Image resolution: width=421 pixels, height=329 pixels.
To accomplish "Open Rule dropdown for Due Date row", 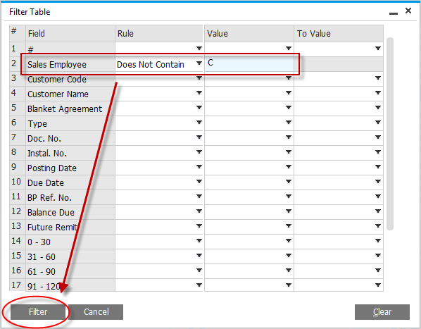I will point(199,182).
